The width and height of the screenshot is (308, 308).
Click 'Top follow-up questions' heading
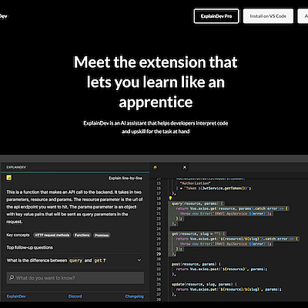[x=30, y=247]
